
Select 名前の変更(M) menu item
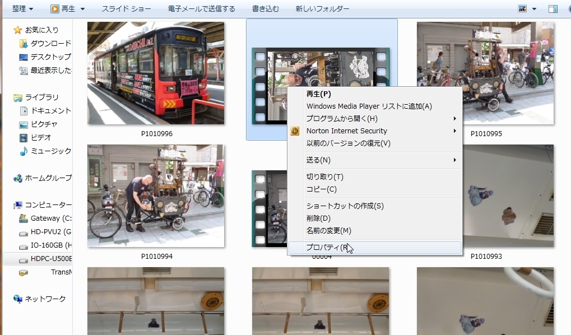(375, 231)
